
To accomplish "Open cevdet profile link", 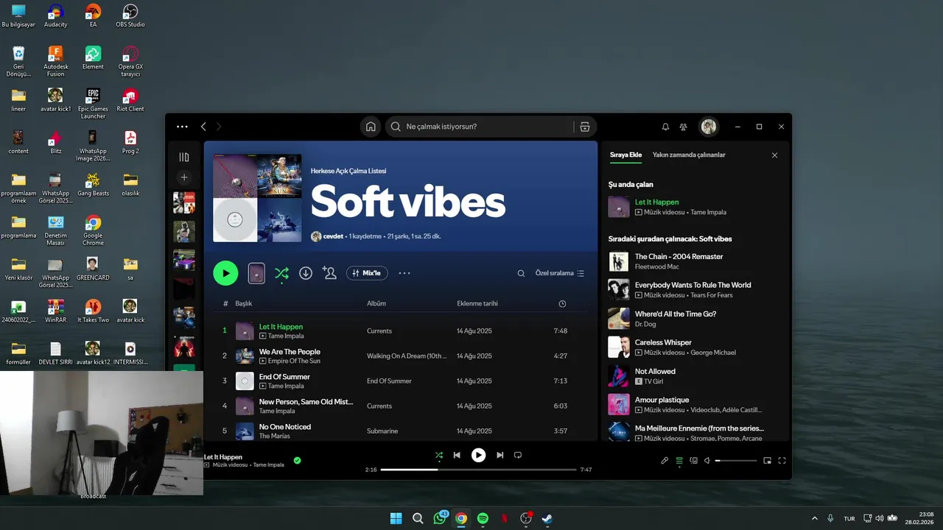I will pyautogui.click(x=333, y=236).
